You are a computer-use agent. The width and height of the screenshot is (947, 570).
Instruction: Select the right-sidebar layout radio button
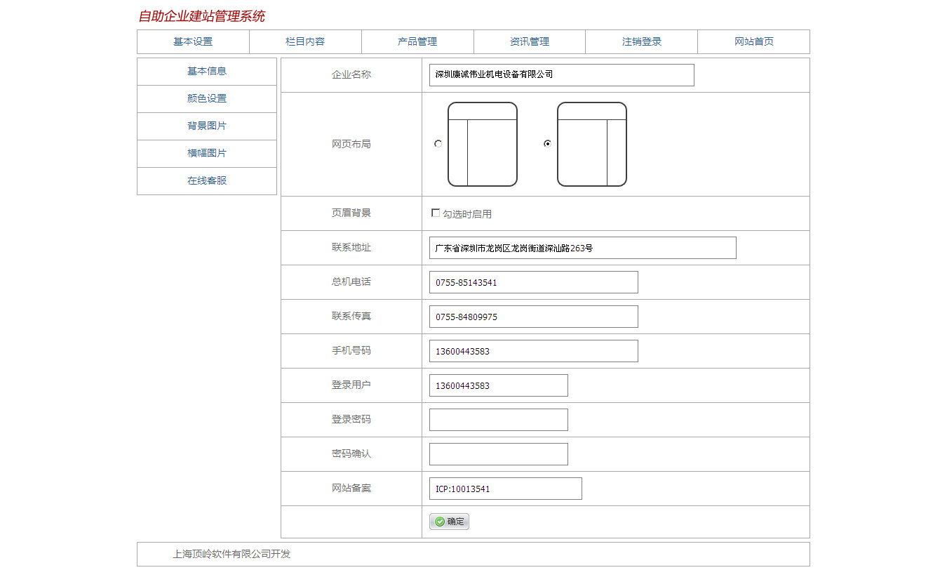[547, 144]
